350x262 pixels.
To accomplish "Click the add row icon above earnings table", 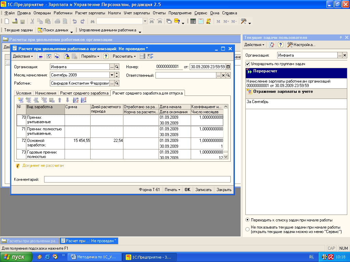I will 21,100.
